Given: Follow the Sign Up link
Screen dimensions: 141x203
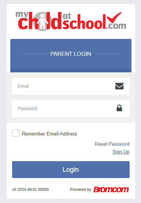Looking at the screenshot, I should pos(121,152).
